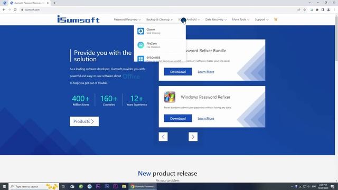The image size is (338, 190).
Task: Expand Backup & Cleanup menu
Action: (159, 20)
